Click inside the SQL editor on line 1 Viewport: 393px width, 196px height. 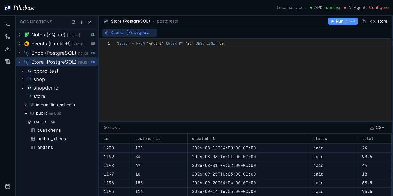pos(170,44)
